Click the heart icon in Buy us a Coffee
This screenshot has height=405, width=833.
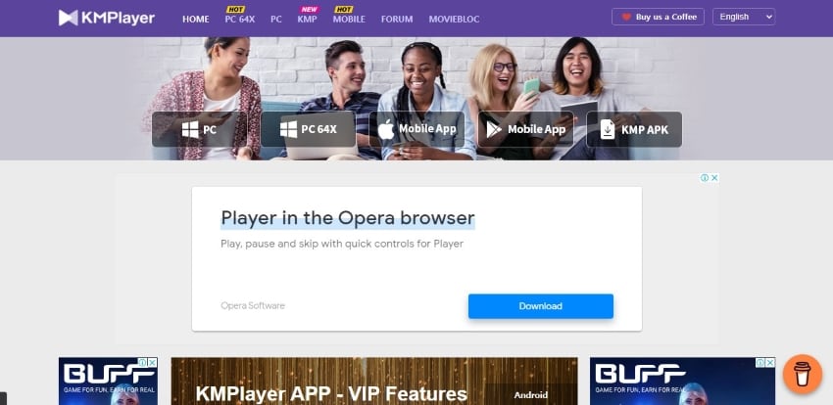click(x=626, y=17)
